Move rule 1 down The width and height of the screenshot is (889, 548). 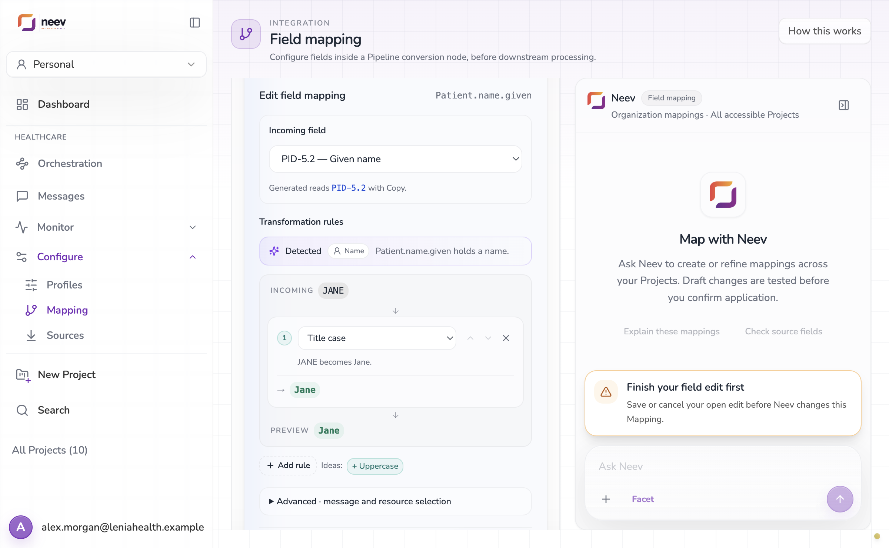488,338
